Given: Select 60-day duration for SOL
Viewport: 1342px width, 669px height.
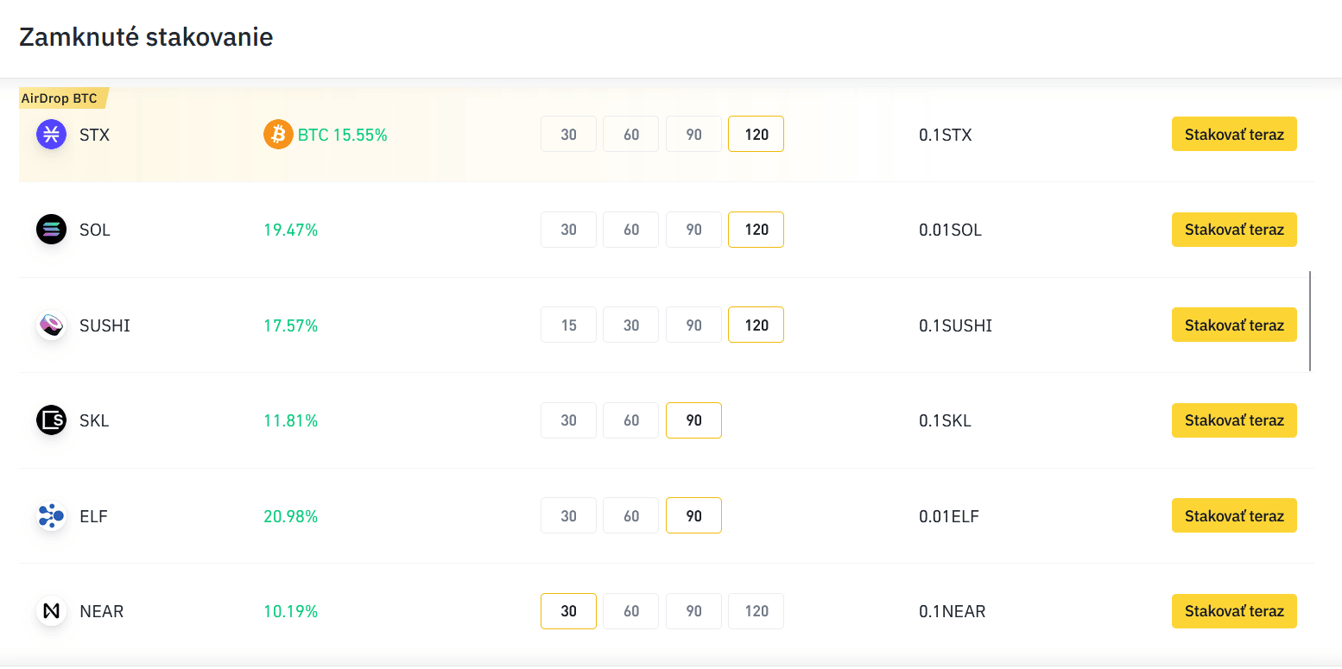Looking at the screenshot, I should 631,230.
